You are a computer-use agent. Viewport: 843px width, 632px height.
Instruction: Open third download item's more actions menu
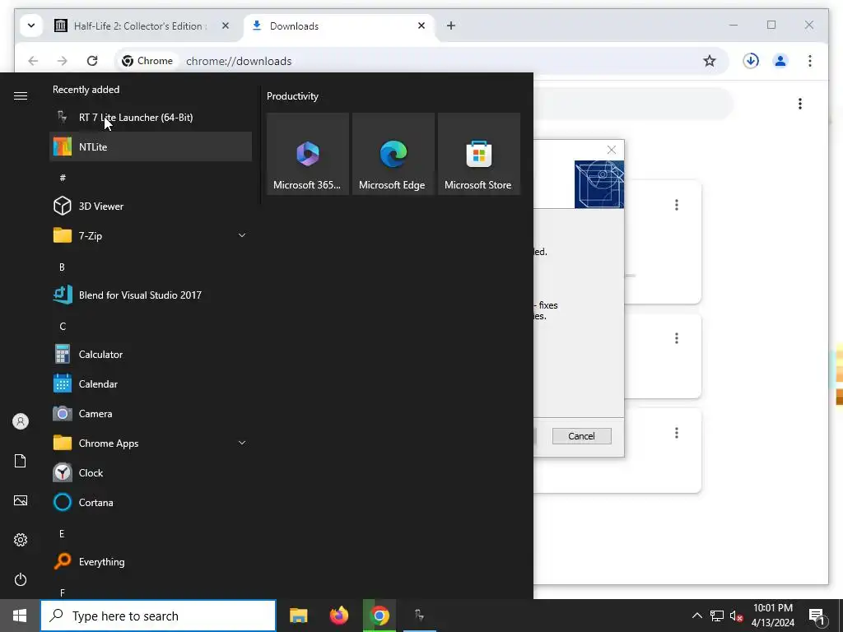pyautogui.click(x=677, y=433)
